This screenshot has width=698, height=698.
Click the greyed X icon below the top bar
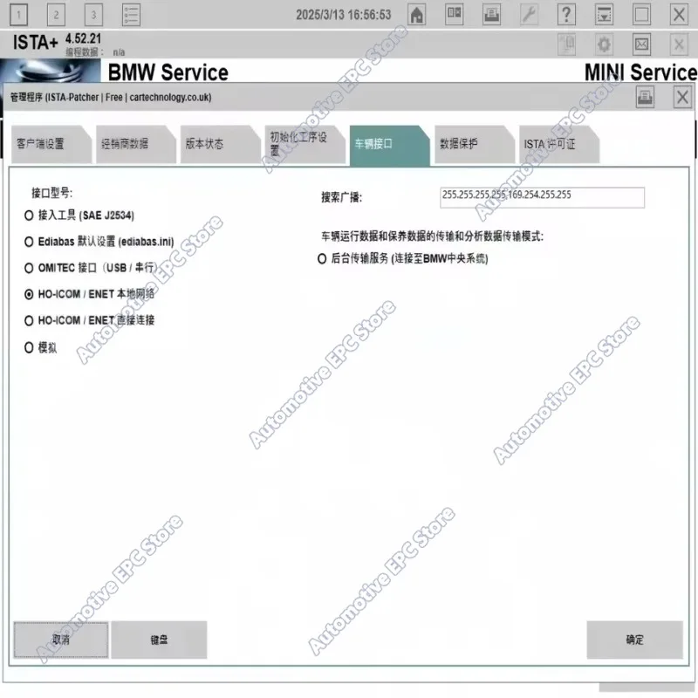pos(679,44)
